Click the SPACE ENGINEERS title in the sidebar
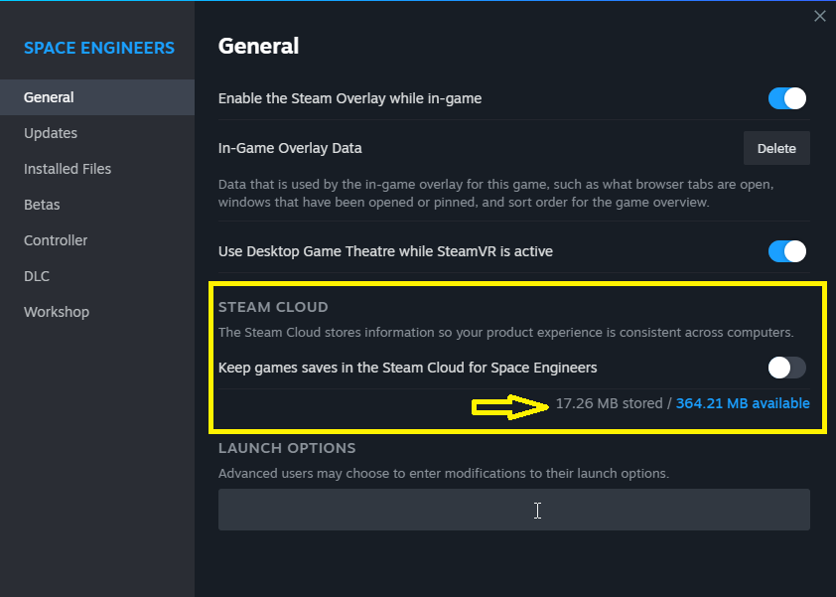 (99, 48)
